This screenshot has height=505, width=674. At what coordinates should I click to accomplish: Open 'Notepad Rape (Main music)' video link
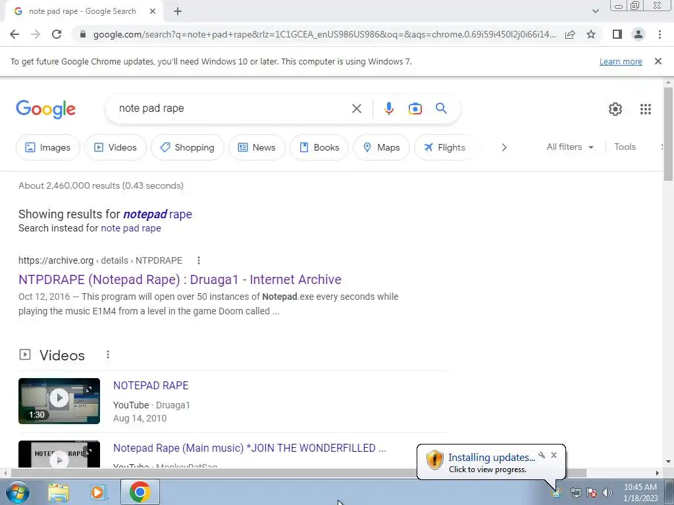pos(249,448)
